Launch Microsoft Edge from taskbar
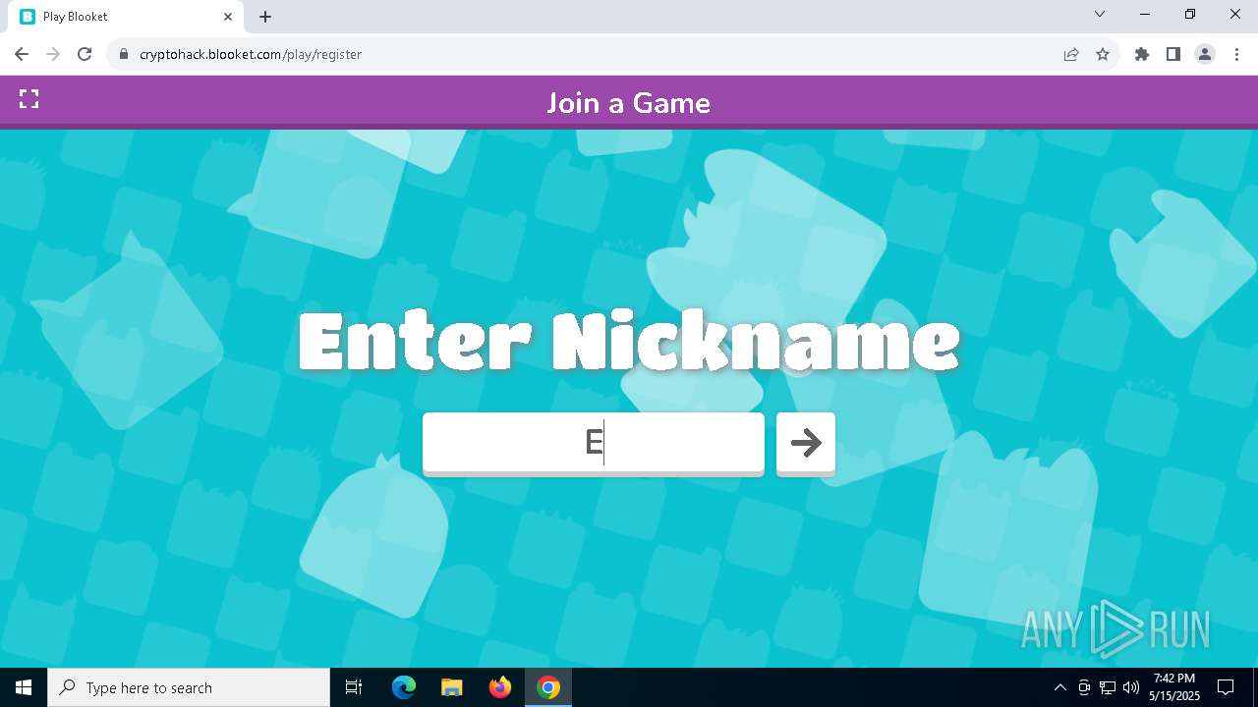 click(x=404, y=687)
